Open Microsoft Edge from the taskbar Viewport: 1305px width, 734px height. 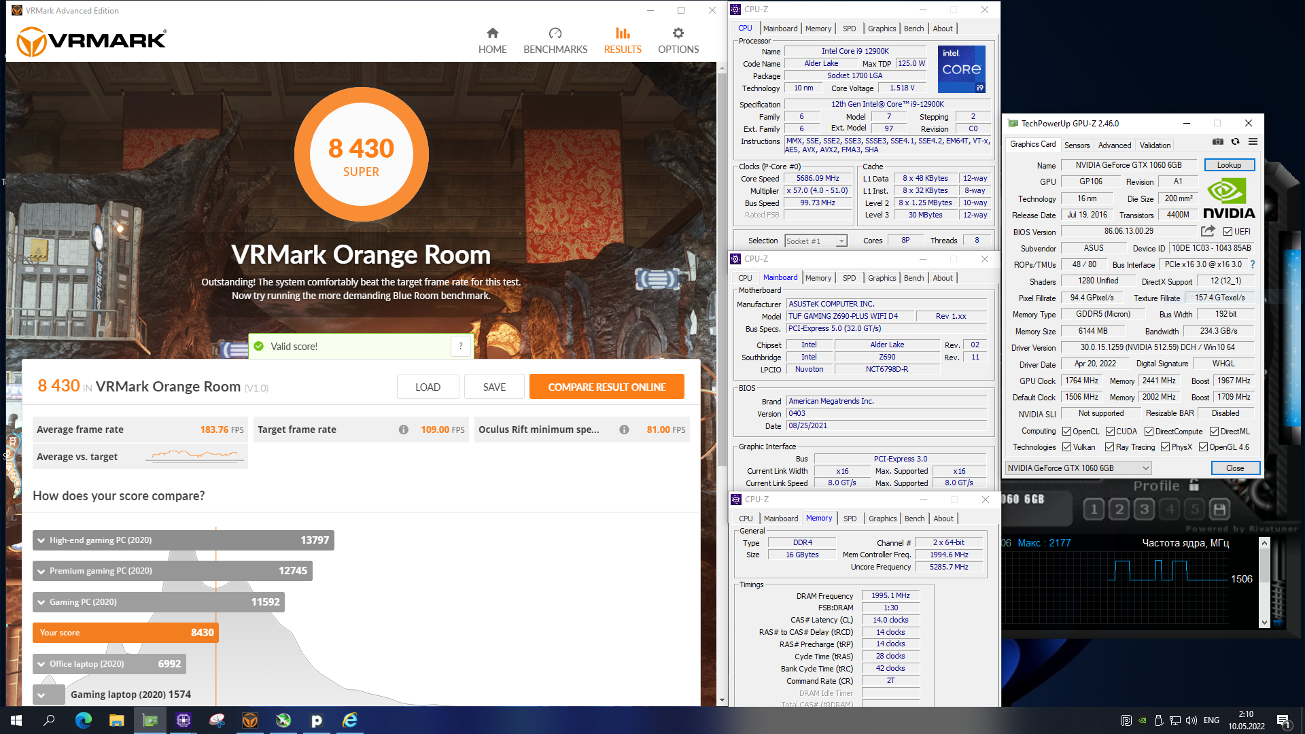pyautogui.click(x=84, y=720)
